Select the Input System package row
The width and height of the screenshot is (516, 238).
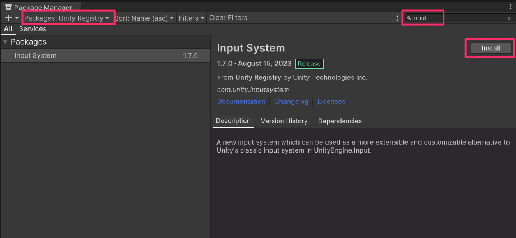105,55
